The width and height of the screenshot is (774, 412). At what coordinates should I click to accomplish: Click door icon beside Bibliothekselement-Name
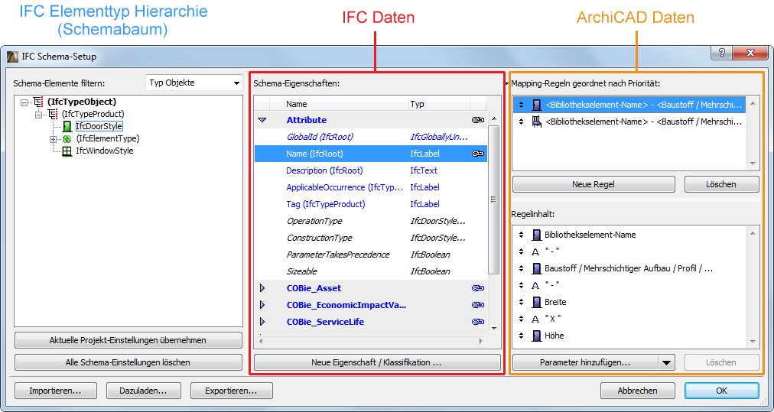tap(536, 235)
